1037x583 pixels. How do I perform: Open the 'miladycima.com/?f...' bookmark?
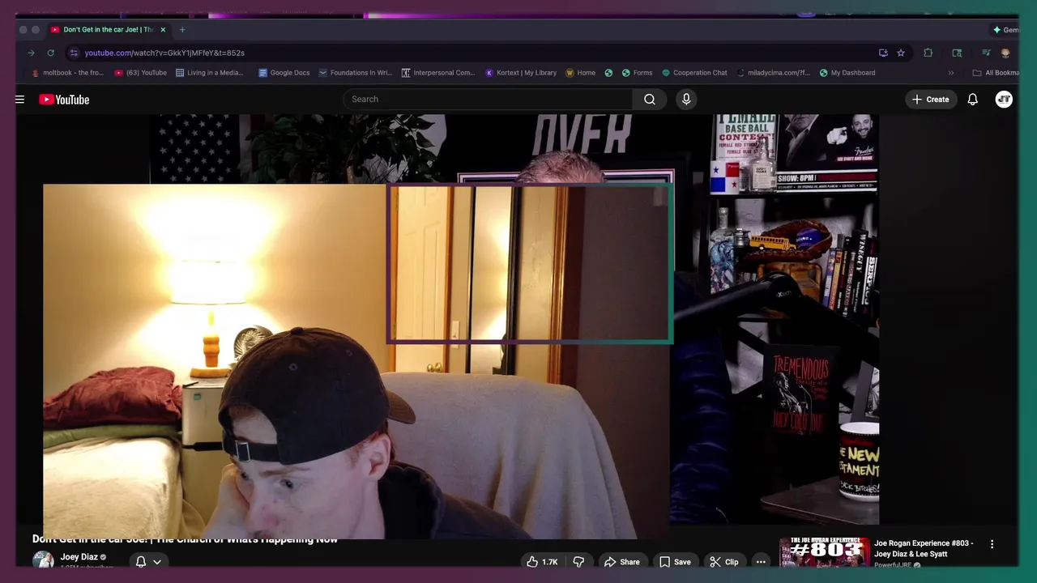pos(773,73)
